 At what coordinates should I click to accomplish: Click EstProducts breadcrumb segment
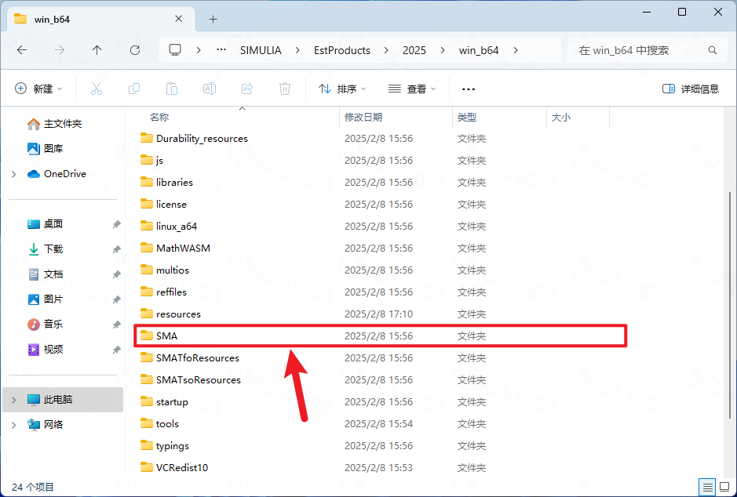tap(342, 50)
